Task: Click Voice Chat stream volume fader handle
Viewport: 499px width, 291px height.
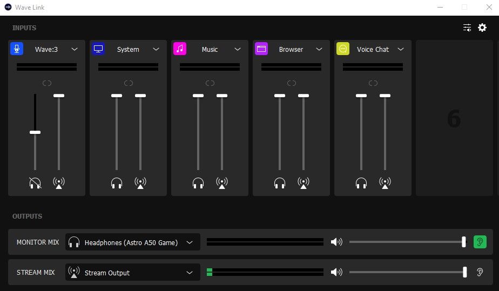Action: pyautogui.click(x=385, y=96)
